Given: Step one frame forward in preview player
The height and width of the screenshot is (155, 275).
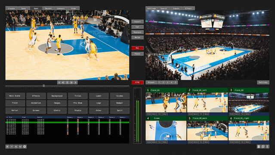Looking at the screenshot, I should coord(71,82).
